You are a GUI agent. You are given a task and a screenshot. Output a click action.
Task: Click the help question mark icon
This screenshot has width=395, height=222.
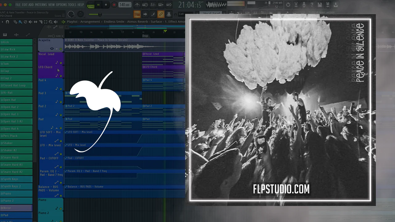point(312,5)
